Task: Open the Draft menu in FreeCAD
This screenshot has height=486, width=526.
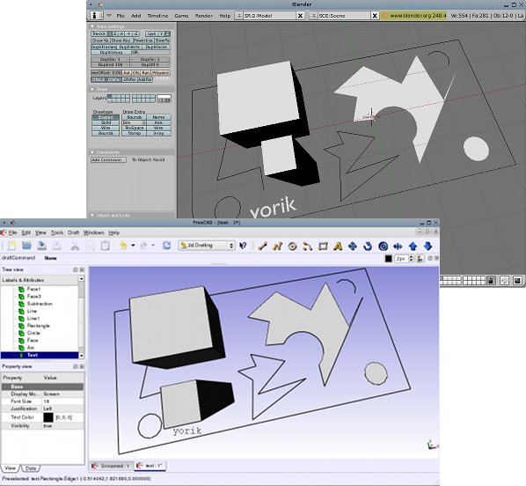Action: point(74,232)
